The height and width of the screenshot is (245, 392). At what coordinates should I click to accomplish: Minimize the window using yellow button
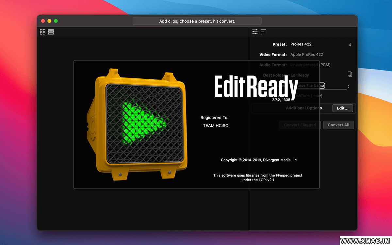click(x=49, y=21)
